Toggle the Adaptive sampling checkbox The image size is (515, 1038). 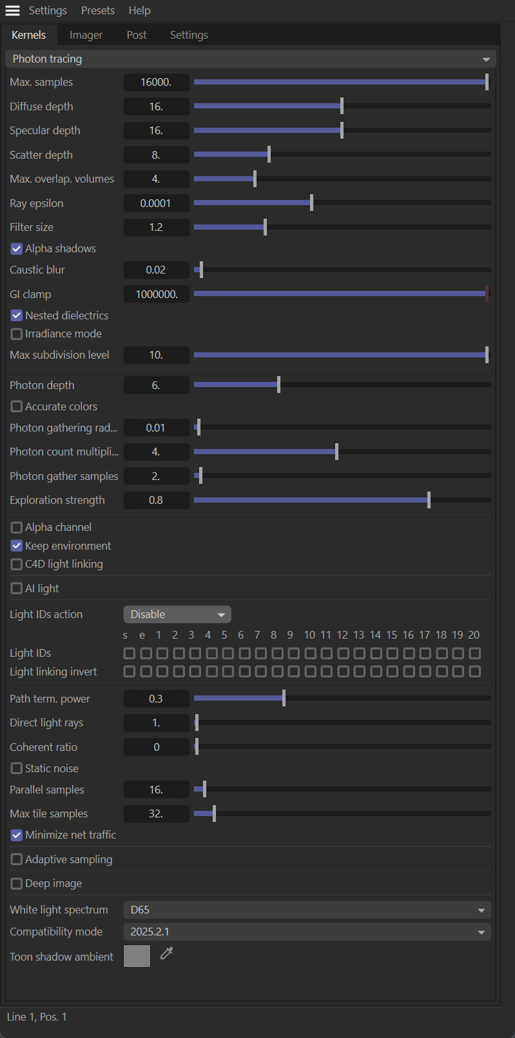17,860
